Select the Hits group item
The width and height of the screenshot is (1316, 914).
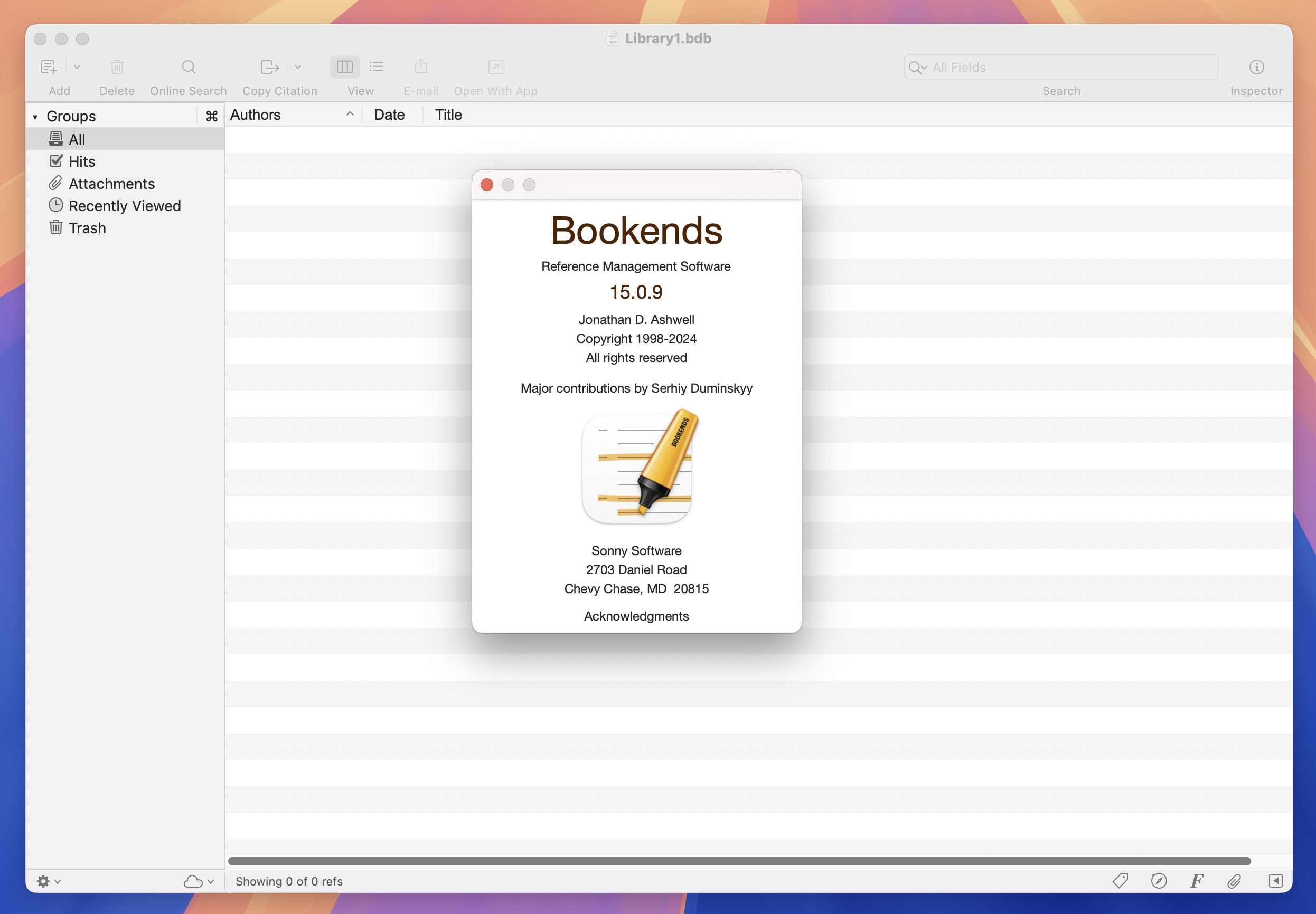pos(82,161)
